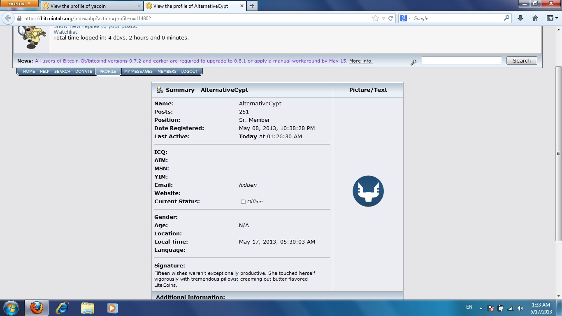Click the AlternativeCypt avatar picture
This screenshot has width=562, height=316.
click(368, 191)
